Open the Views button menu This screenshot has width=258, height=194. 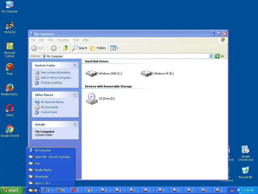tap(114, 48)
